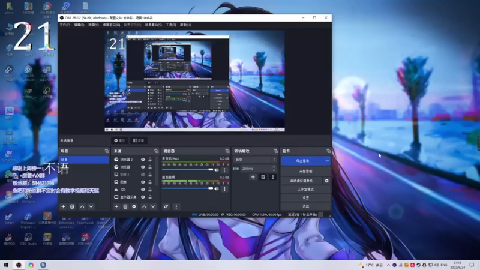Viewport: 480px width, 270px height.
Task: Remove the scene transition with trash icon
Action: 263,177
